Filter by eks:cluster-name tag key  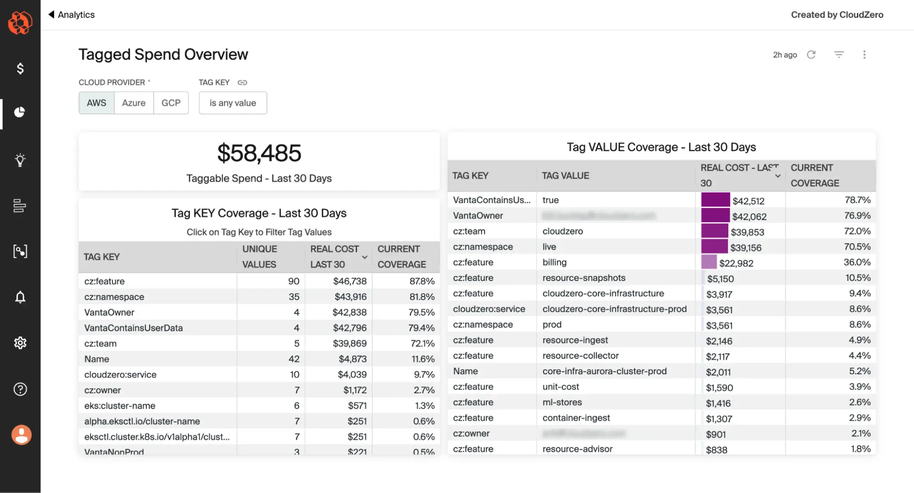(120, 406)
